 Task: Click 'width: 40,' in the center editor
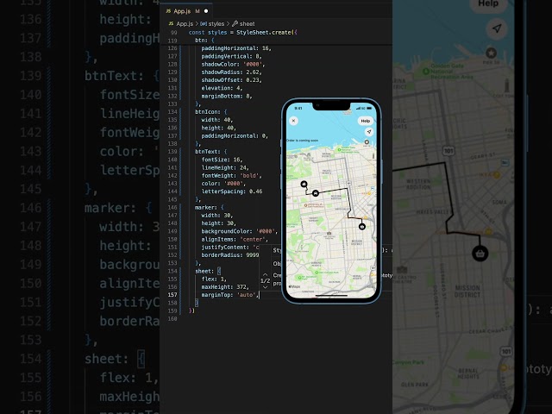pyautogui.click(x=216, y=120)
